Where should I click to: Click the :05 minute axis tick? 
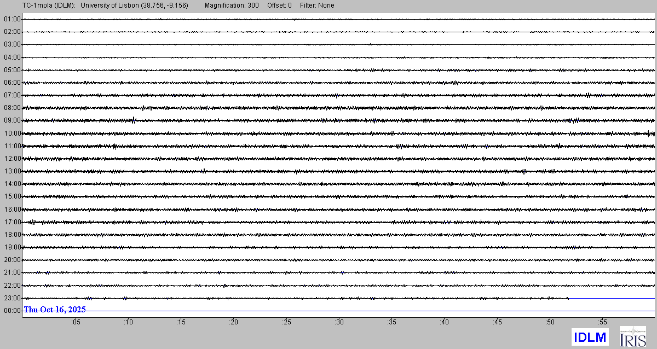(76, 322)
